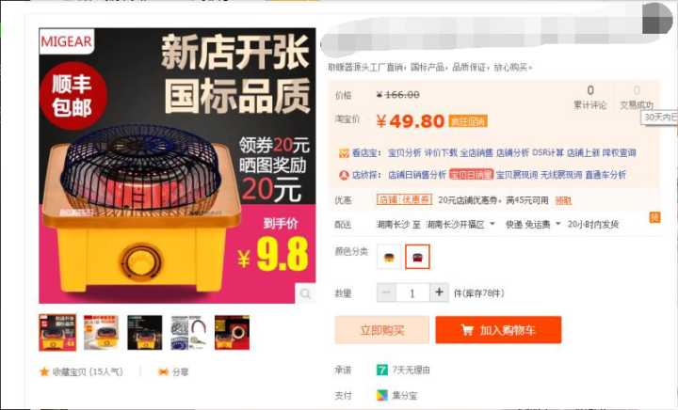Click the 领取 coupon link

(563, 200)
